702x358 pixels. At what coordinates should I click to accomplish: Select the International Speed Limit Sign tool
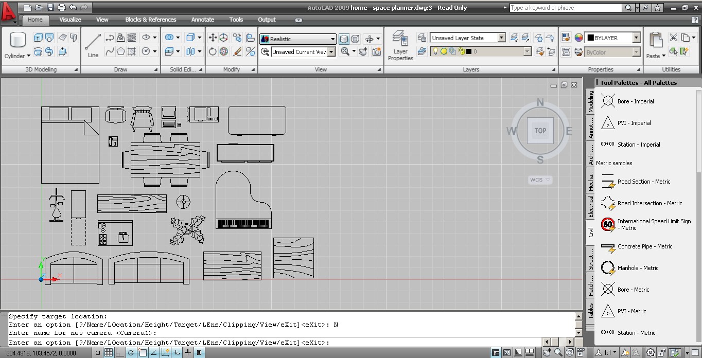[654, 224]
